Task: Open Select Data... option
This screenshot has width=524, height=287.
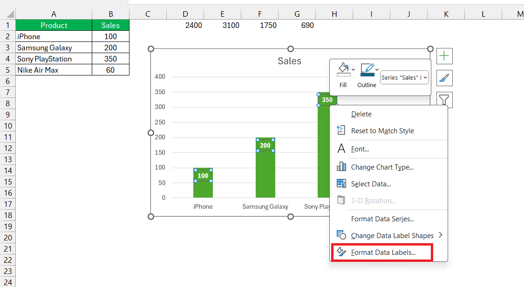Action: tap(371, 184)
